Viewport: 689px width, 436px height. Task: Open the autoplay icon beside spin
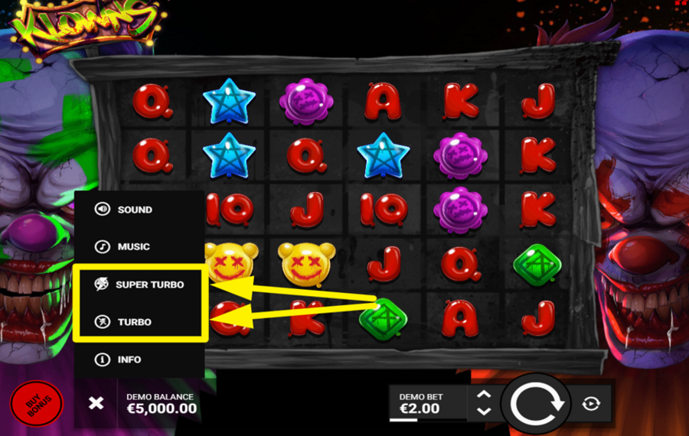coord(591,404)
